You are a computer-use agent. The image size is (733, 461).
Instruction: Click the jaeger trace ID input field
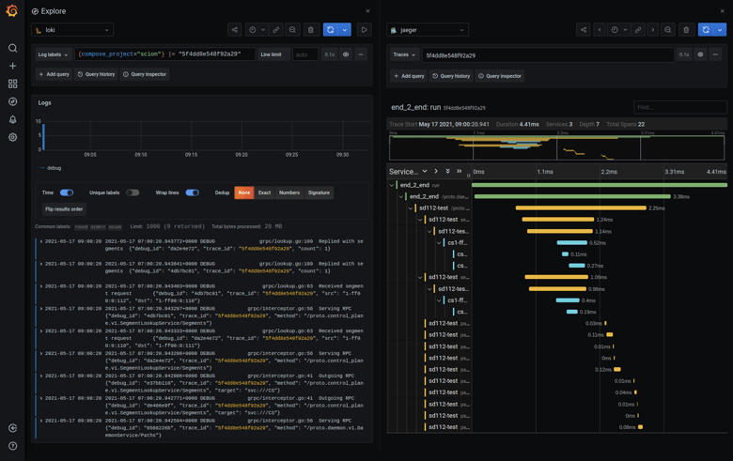pyautogui.click(x=548, y=55)
